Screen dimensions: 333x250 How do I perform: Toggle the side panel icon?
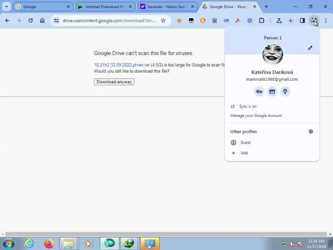302,21
